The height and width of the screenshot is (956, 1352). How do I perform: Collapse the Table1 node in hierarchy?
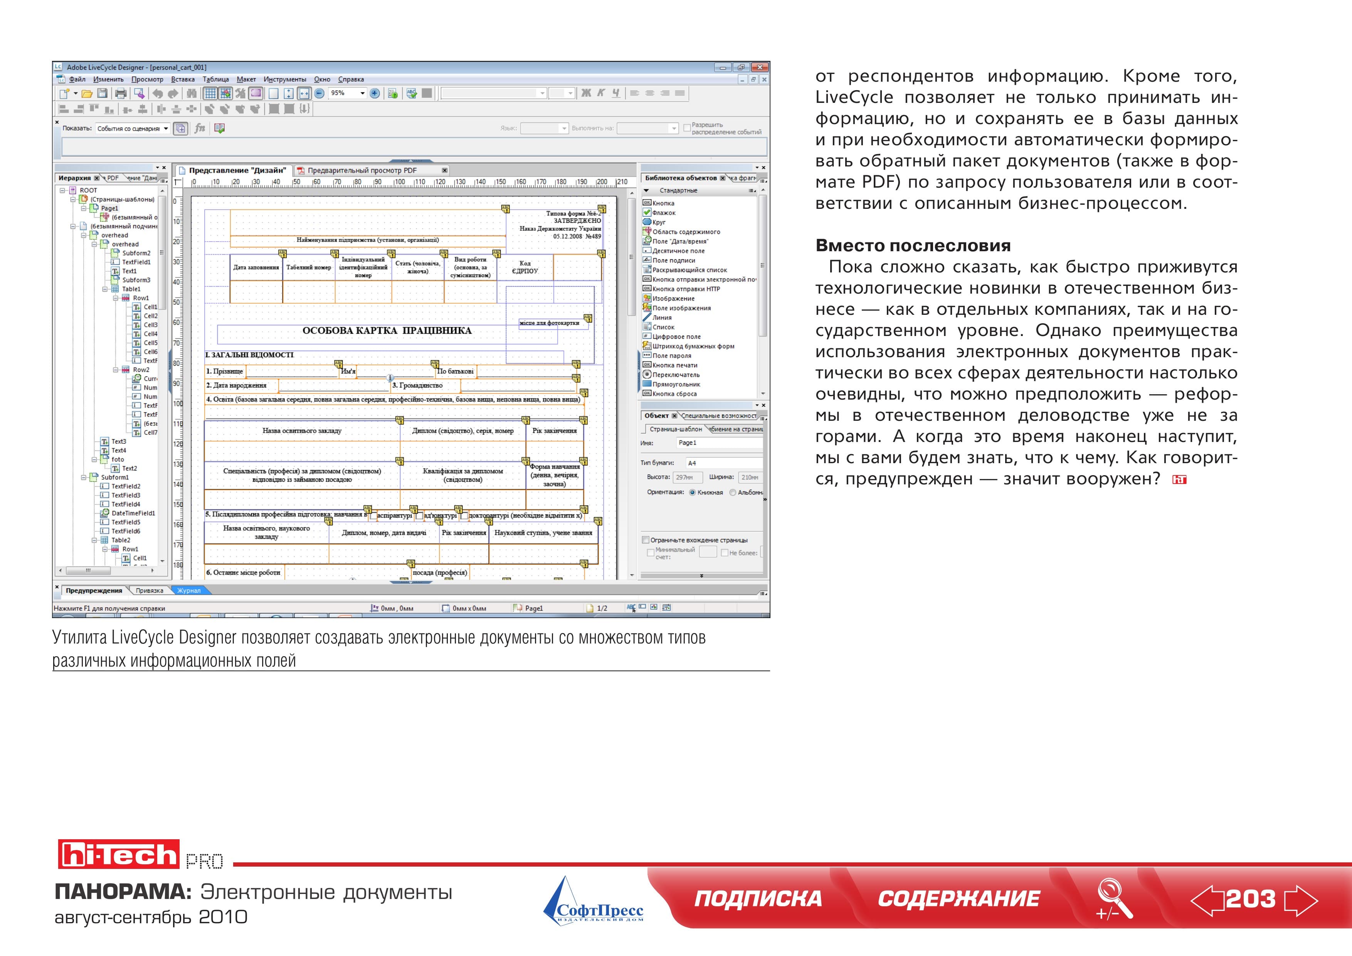(x=105, y=289)
